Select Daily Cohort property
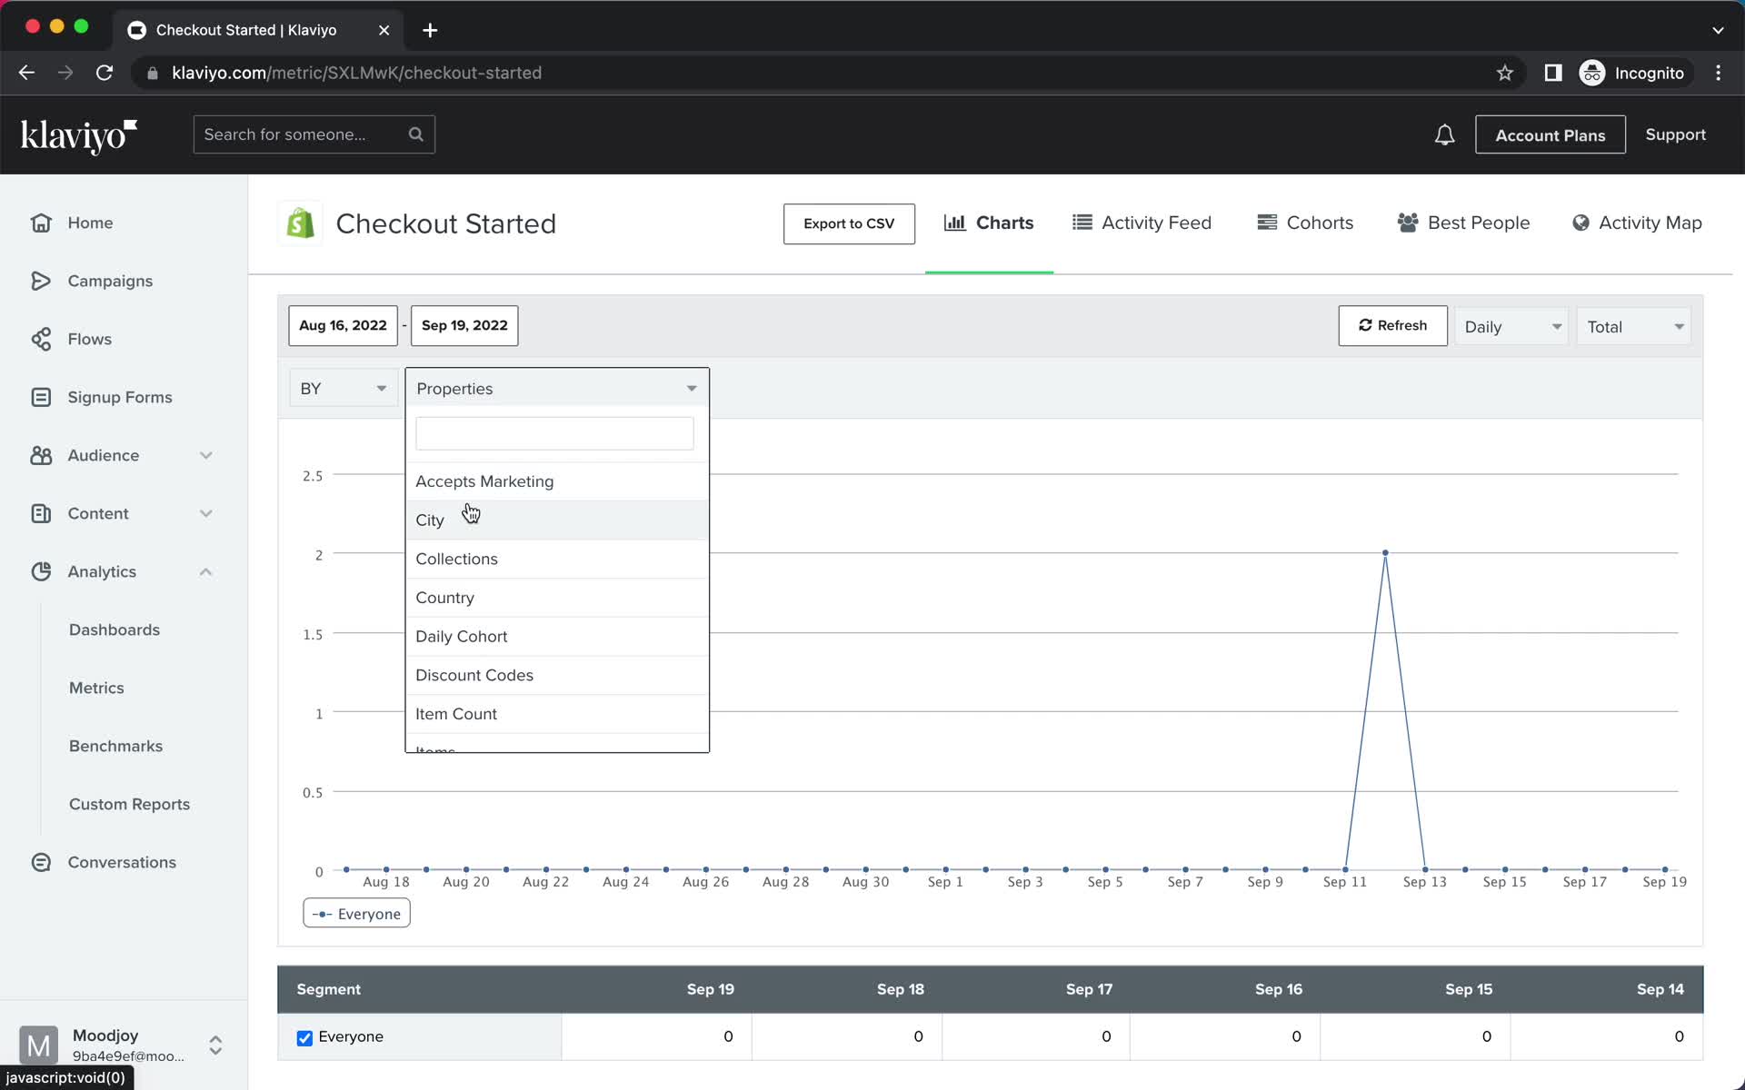The image size is (1745, 1090). [557, 637]
